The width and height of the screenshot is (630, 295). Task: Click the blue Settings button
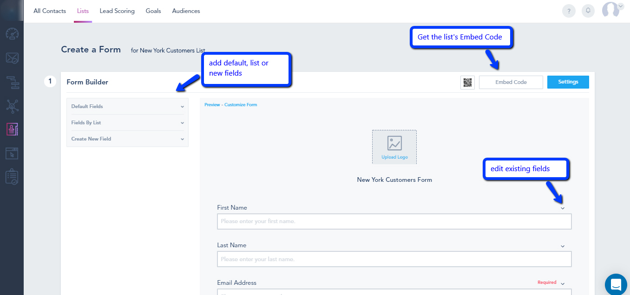tap(568, 82)
